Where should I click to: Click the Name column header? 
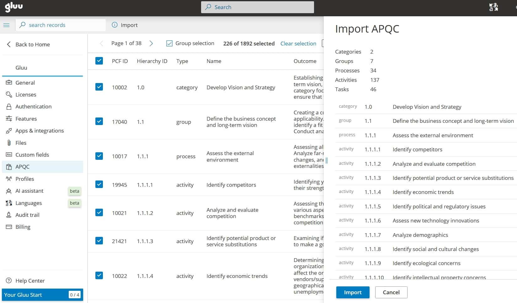click(x=214, y=61)
